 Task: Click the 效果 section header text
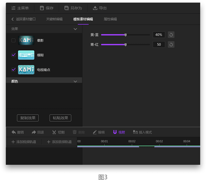(x=15, y=29)
